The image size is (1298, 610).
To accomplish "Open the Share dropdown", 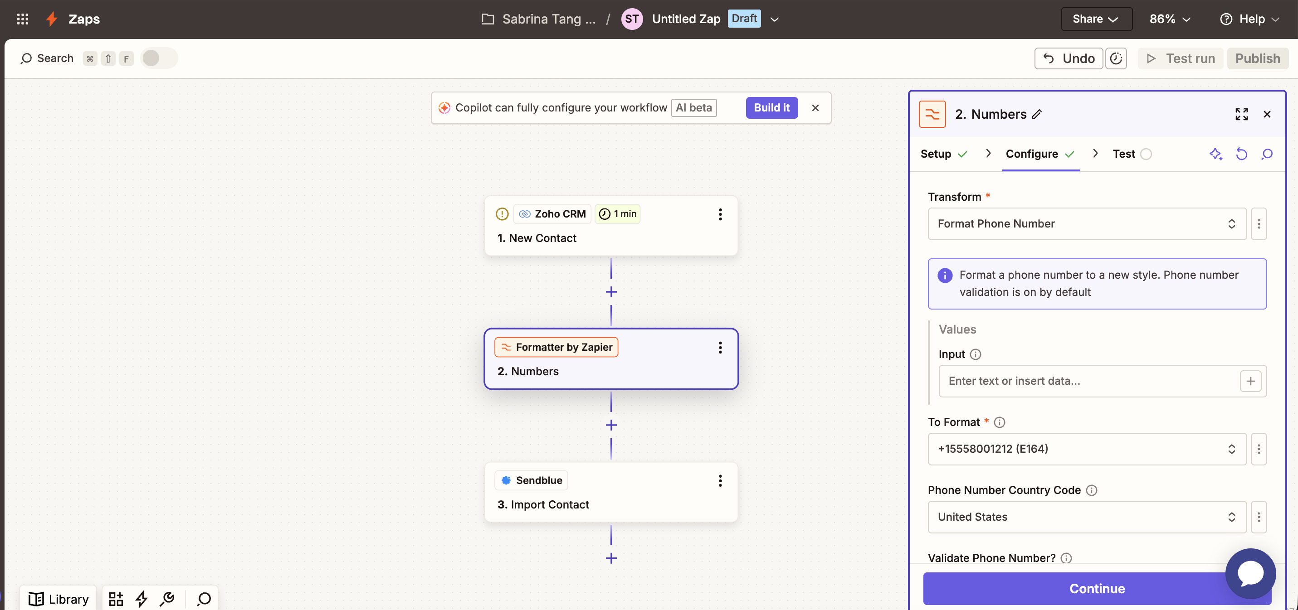I will click(1097, 19).
